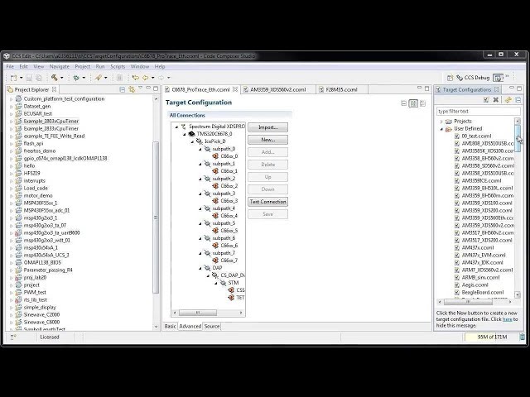Image resolution: width=530 pixels, height=397 pixels.
Task: Click the rightmost layout icon in Target Configuration header
Action: tap(423, 103)
